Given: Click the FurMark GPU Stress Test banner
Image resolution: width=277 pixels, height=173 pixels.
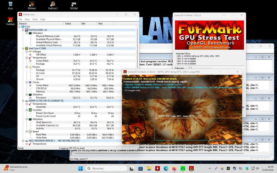Looking at the screenshot, I should (209, 35).
